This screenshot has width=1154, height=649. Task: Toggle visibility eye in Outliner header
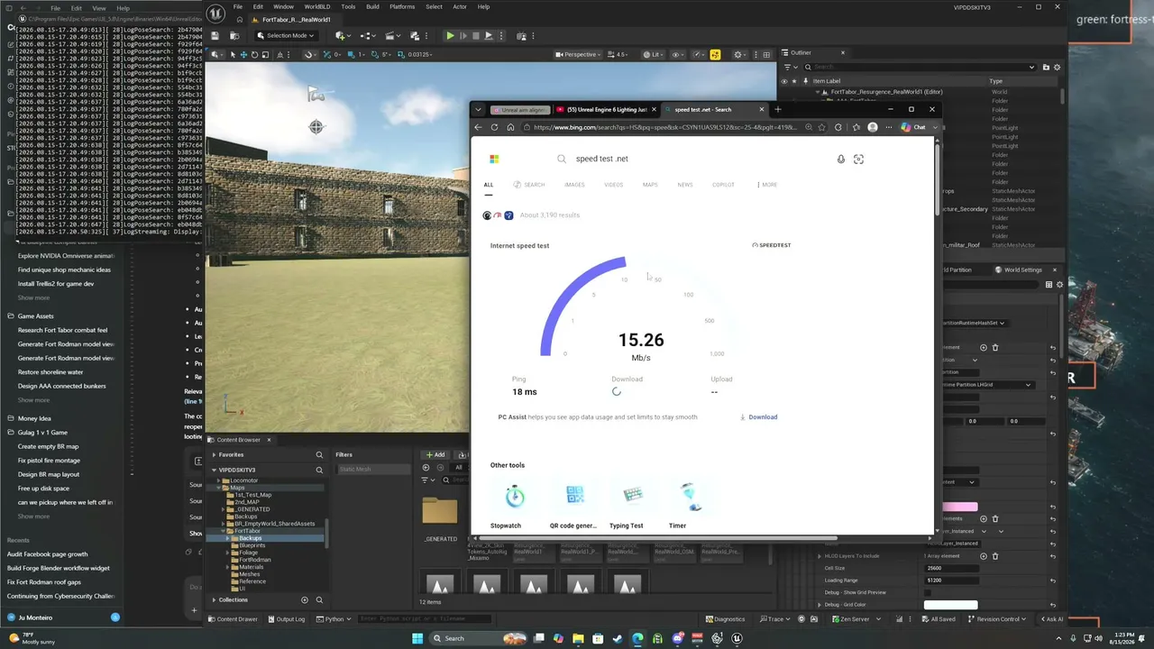[x=783, y=81]
